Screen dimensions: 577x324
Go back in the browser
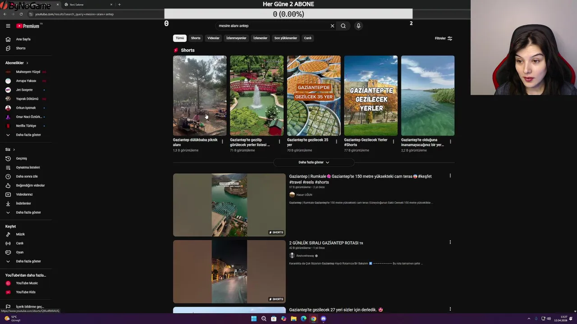pos(5,14)
